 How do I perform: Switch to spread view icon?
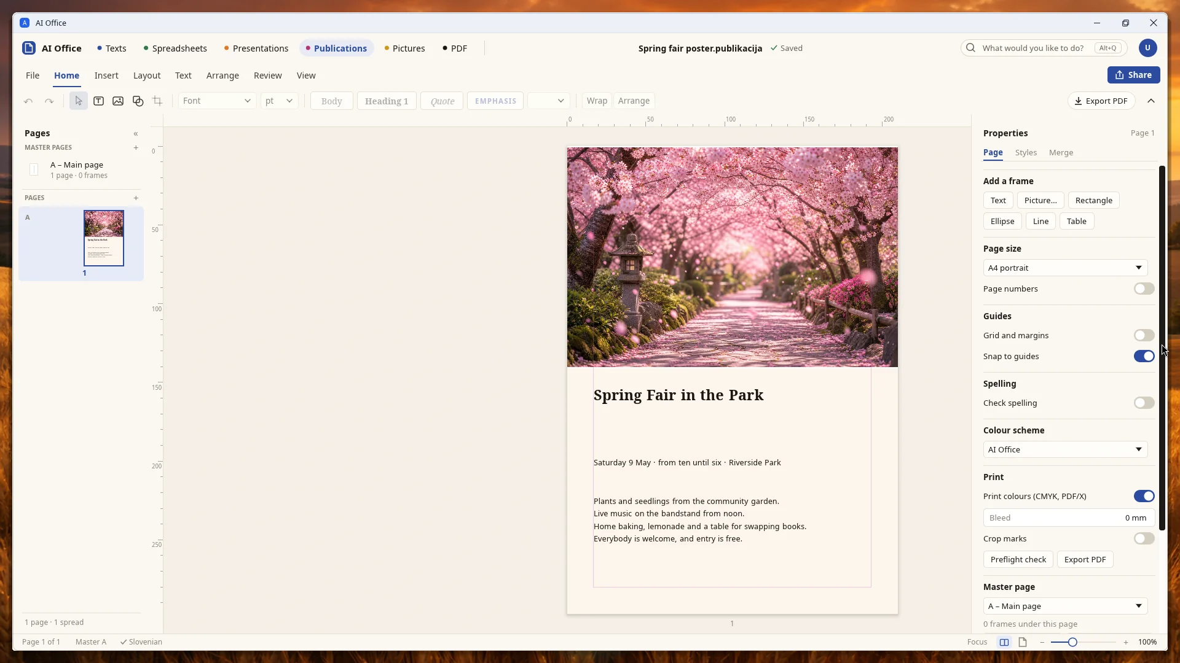pos(1004,642)
